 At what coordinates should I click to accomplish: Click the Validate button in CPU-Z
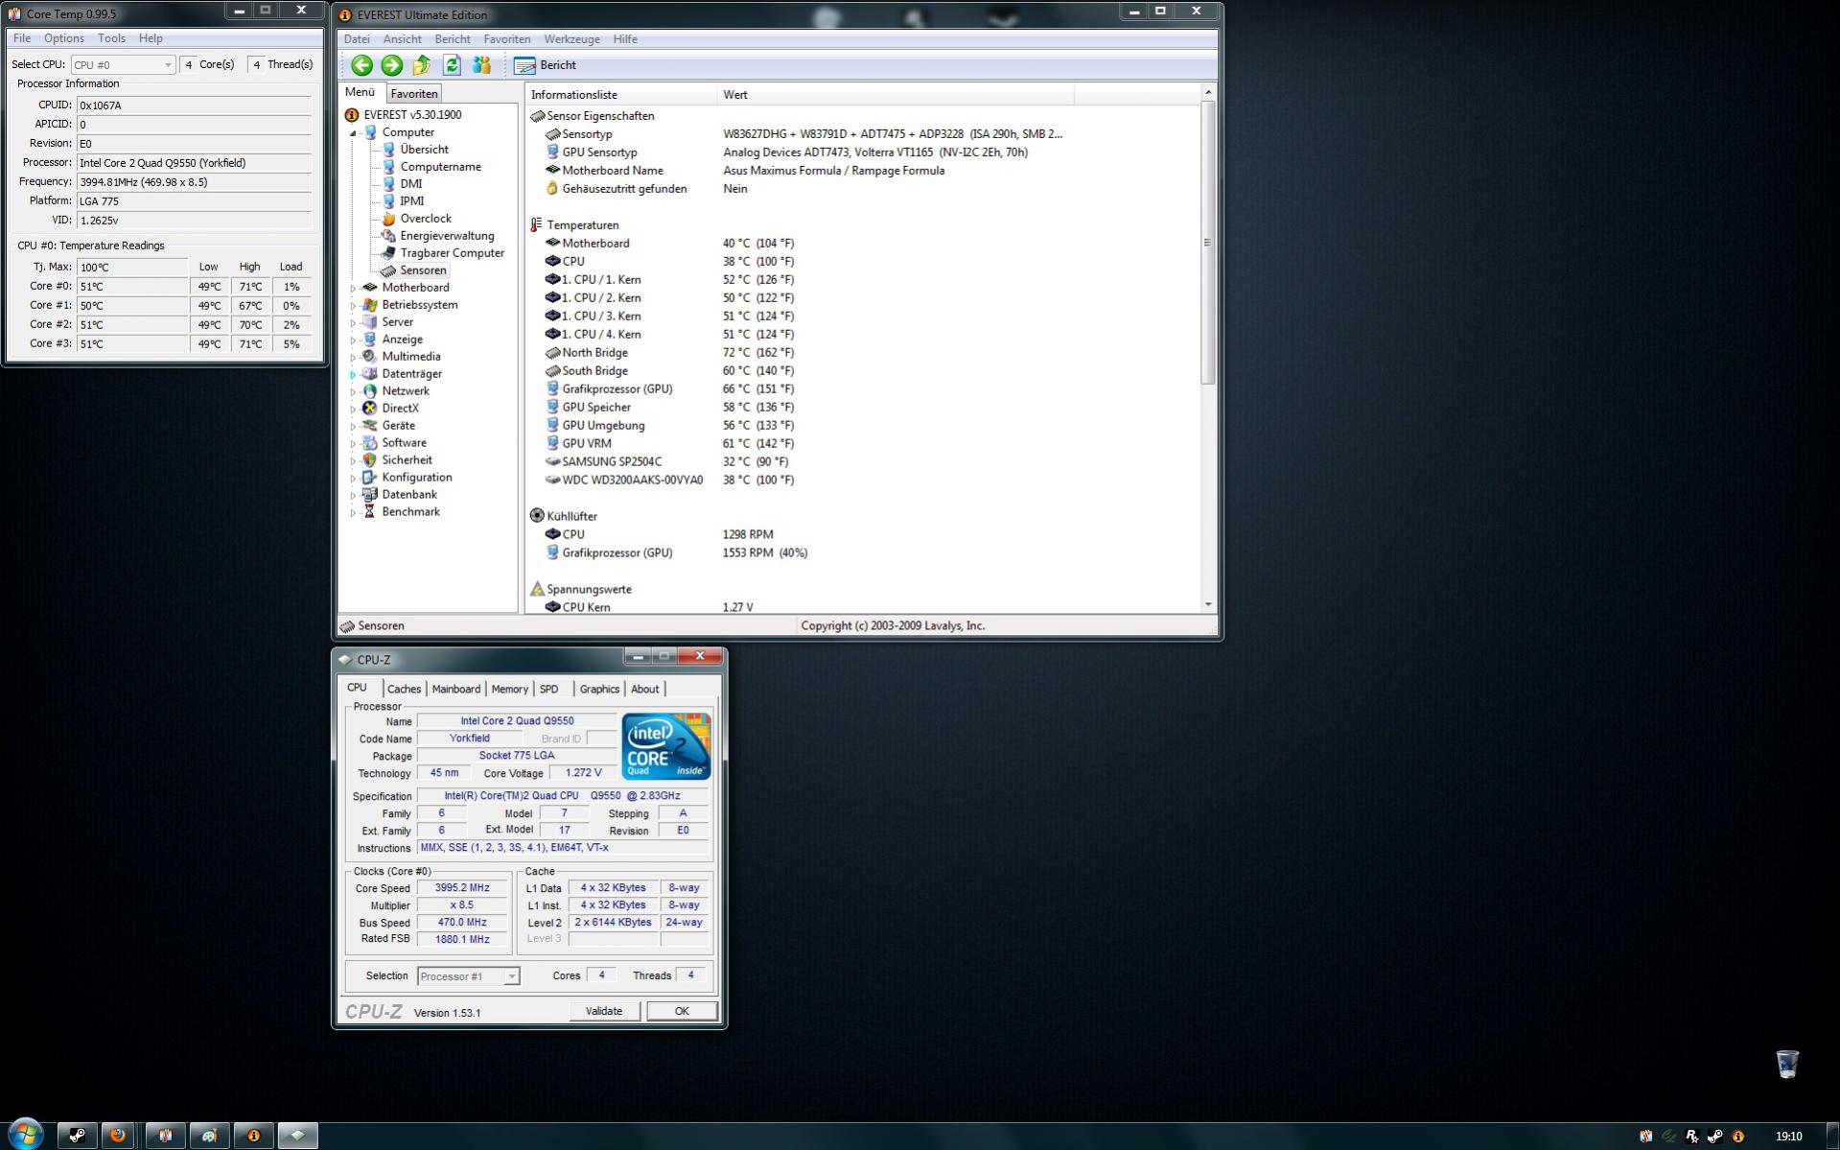click(604, 1011)
